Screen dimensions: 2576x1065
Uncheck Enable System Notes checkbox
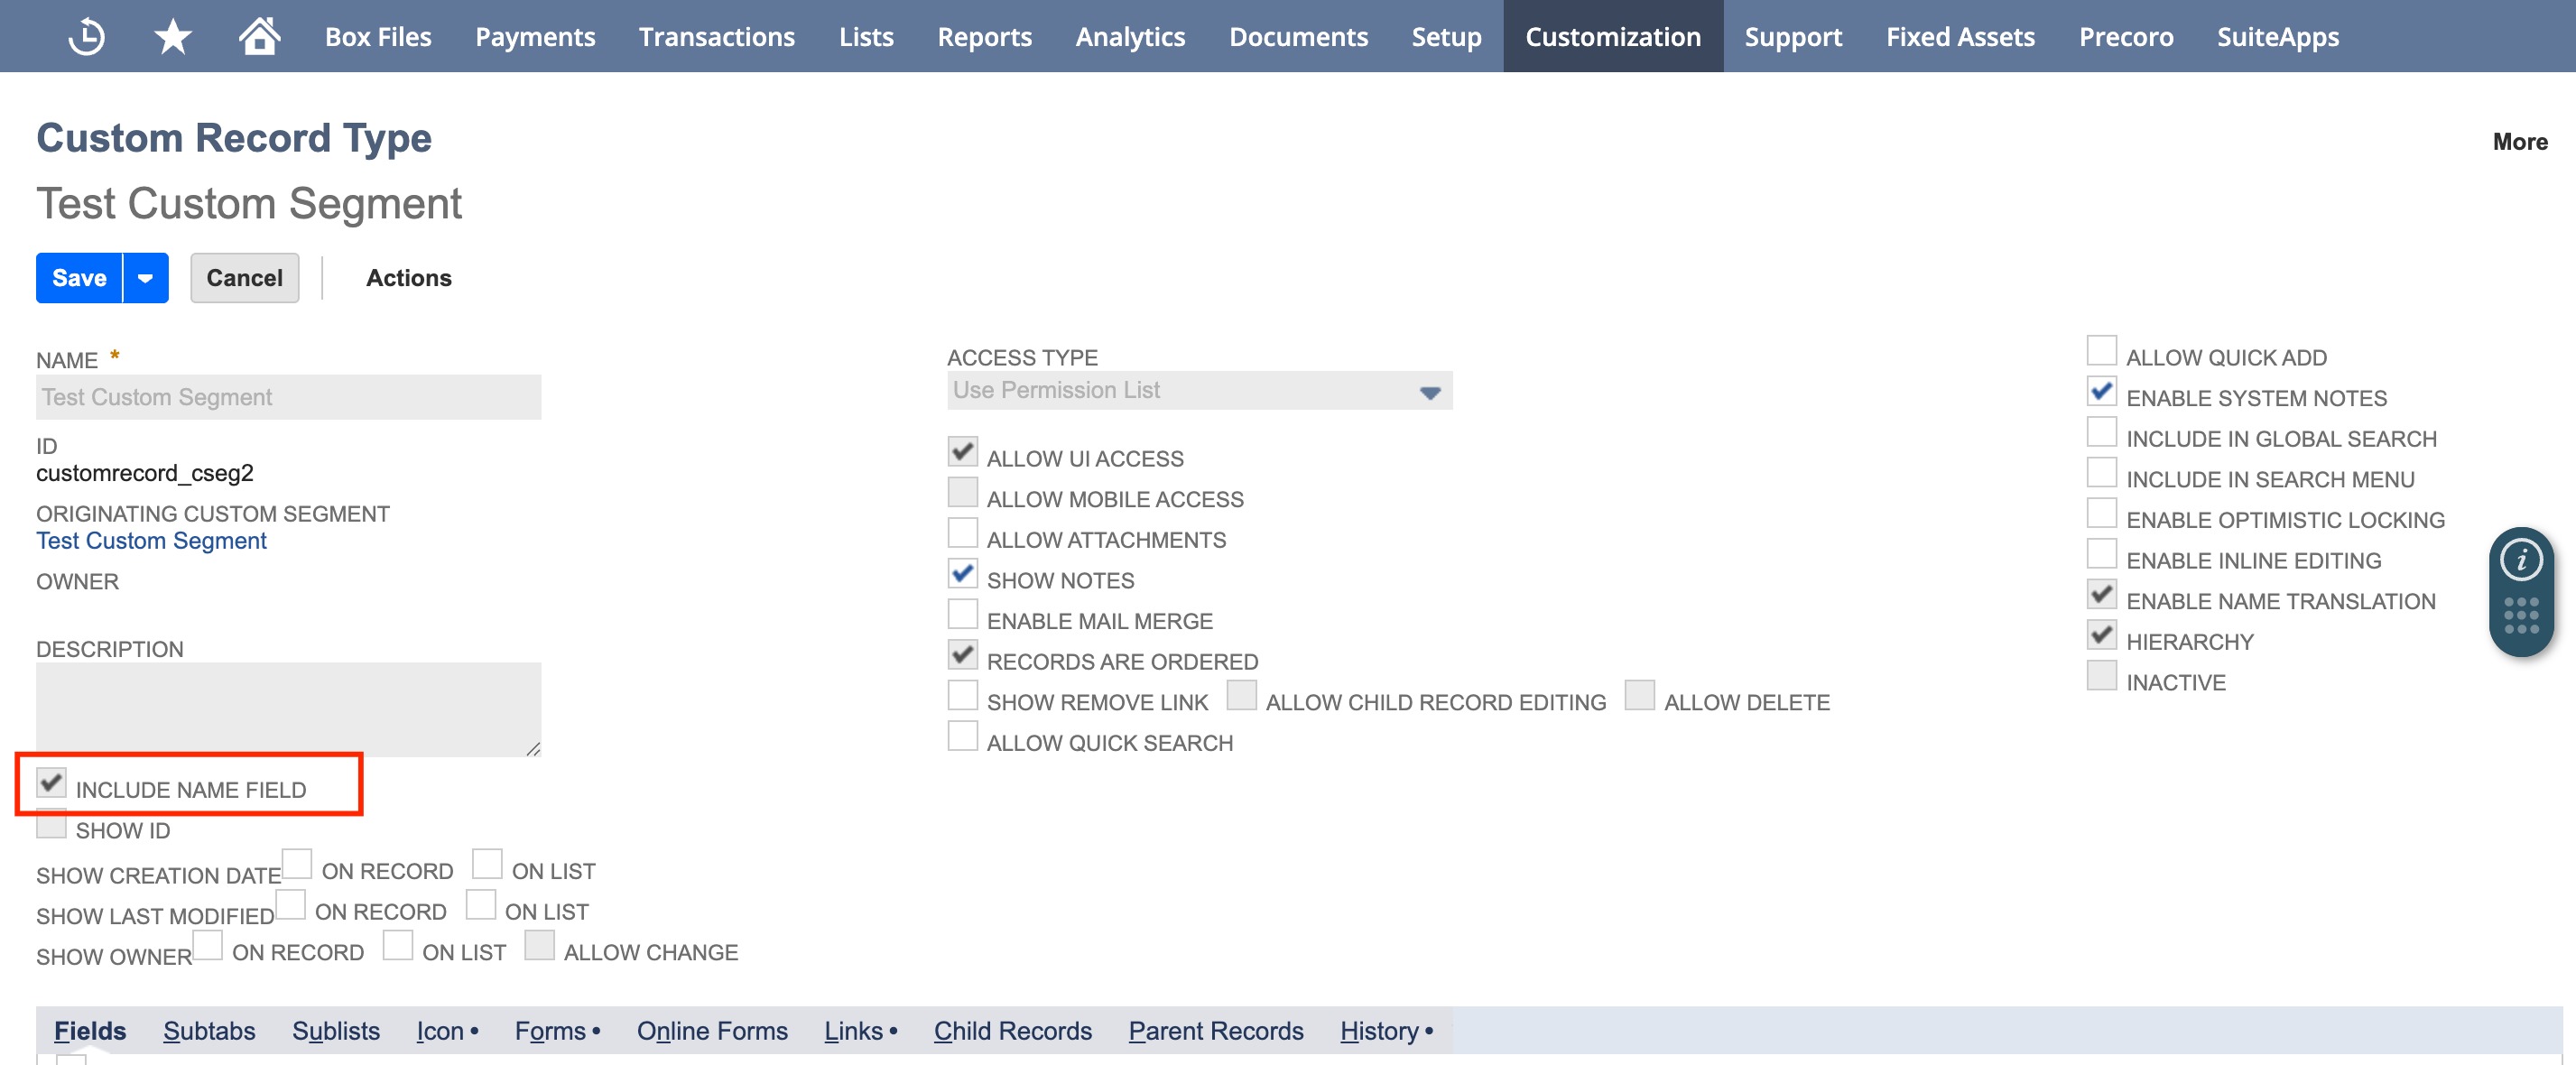pos(2101,391)
